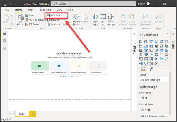Select the Map globe visual
Image resolution: width=177 pixels, height=122 pixels.
click(x=141, y=55)
